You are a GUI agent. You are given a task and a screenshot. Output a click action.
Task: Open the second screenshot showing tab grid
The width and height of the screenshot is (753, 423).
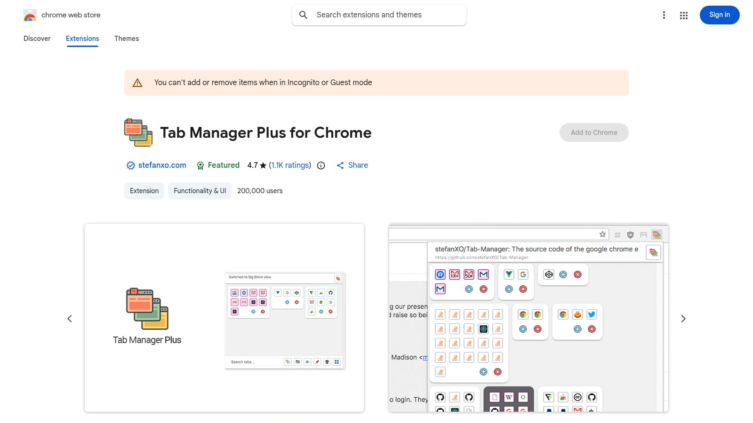(x=529, y=318)
